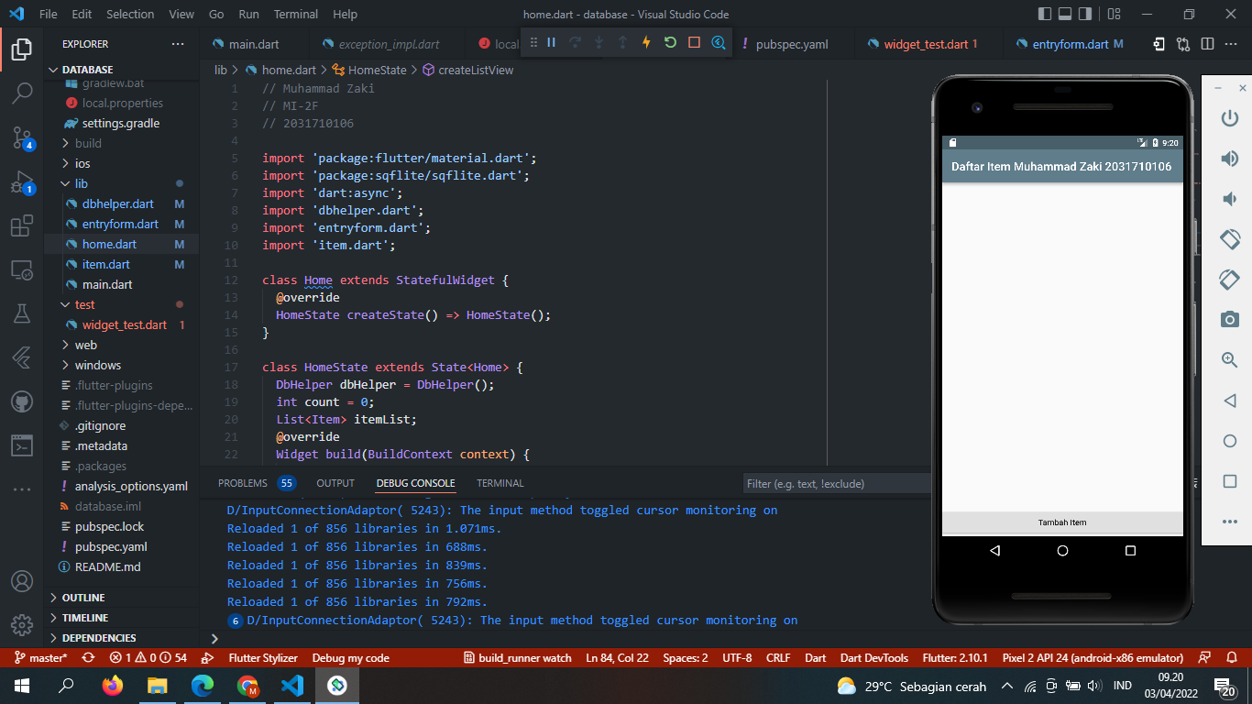Toggle the bottom panel layout control
The image size is (1252, 704).
pos(1064,14)
